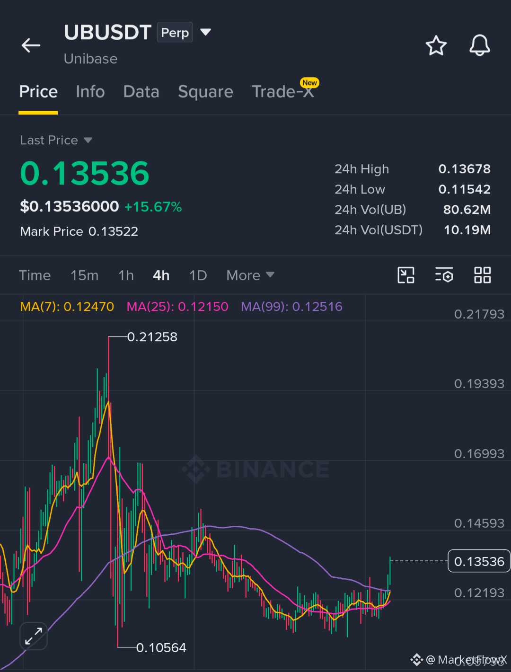Tap the current price label 0.13536 on axis
Image resolution: width=511 pixels, height=672 pixels.
click(479, 561)
